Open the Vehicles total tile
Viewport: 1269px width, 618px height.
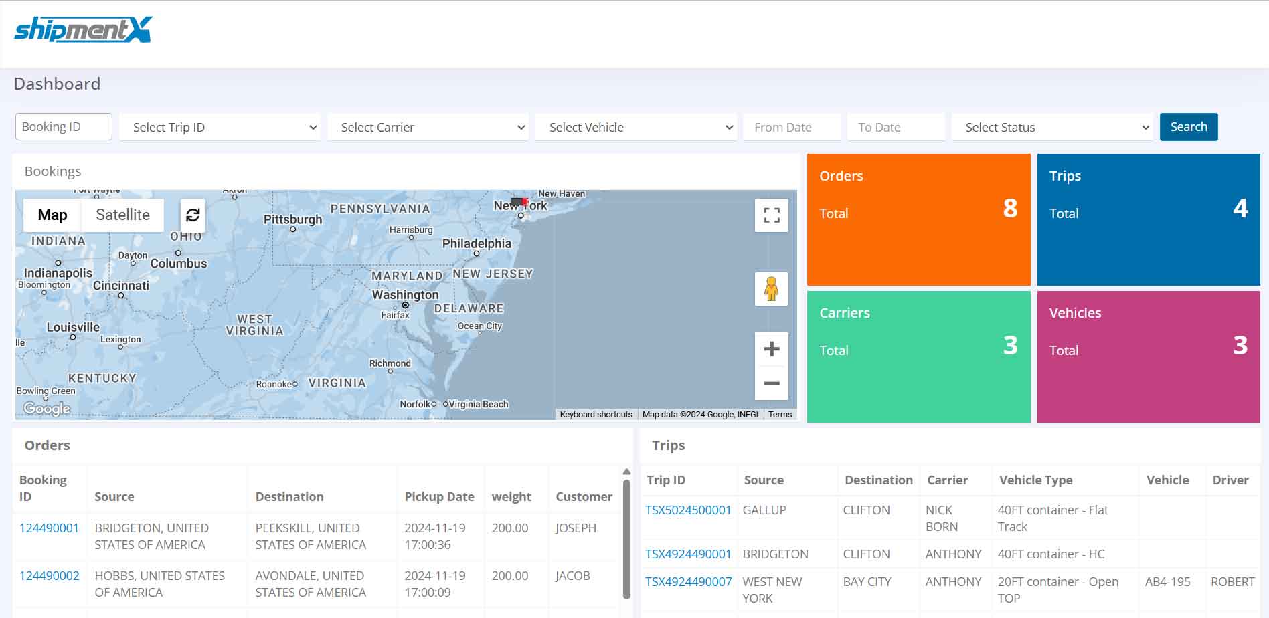pyautogui.click(x=1149, y=356)
